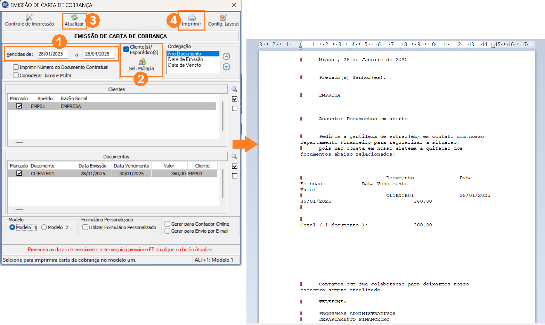545x325 pixels.
Task: Close the Emissão de Carta de Cobrança window
Action: [x=234, y=5]
